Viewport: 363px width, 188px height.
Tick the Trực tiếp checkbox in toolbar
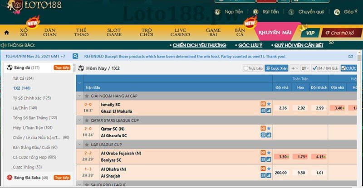(246, 68)
